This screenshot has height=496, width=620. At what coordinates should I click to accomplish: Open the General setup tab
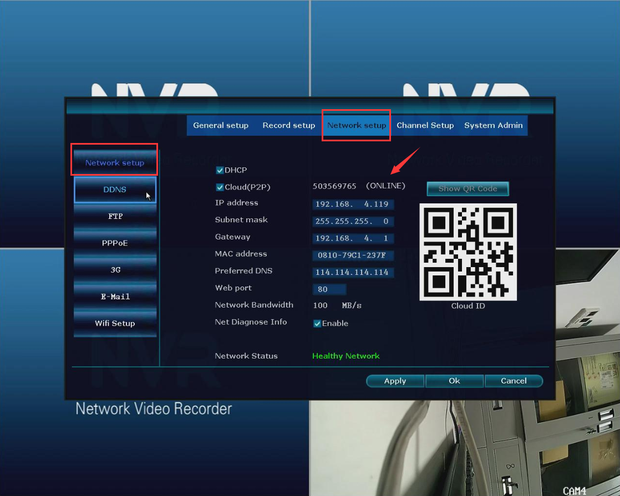[x=221, y=126]
